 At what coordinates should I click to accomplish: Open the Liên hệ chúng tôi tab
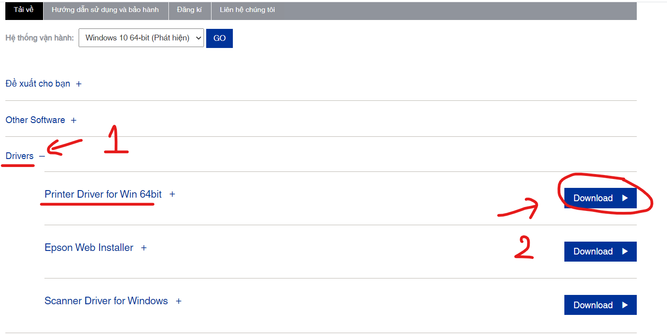[x=247, y=10]
